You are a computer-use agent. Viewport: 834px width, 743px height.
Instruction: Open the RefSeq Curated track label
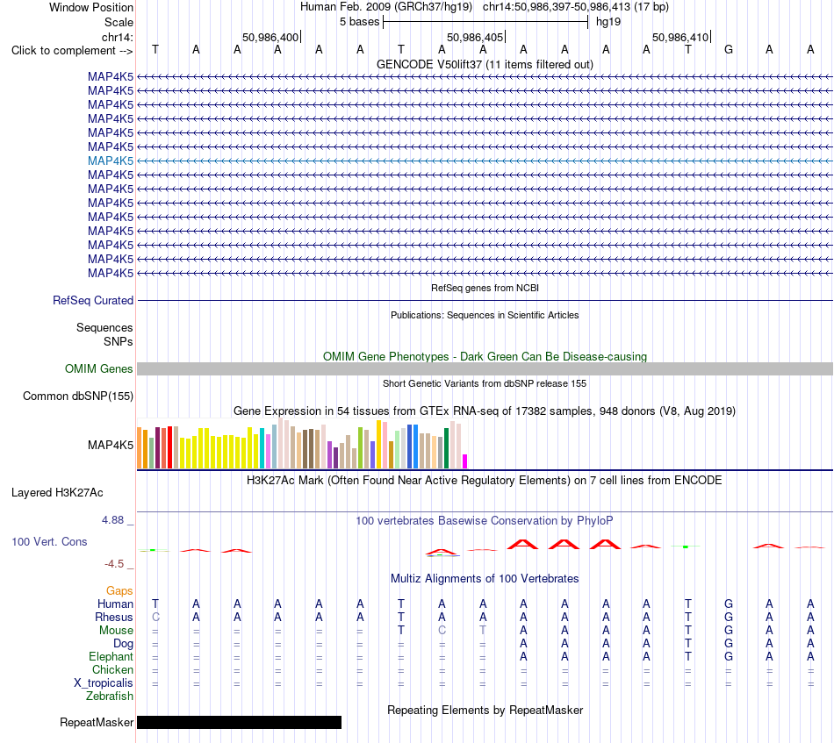pyautogui.click(x=93, y=300)
